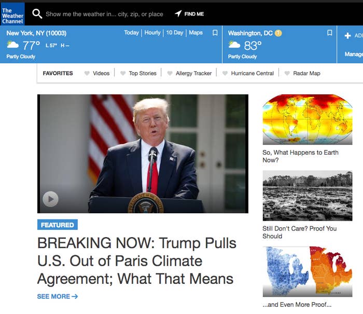The image size is (363, 314).
Task: Open the Washington, DC alert badge
Action: tap(278, 33)
